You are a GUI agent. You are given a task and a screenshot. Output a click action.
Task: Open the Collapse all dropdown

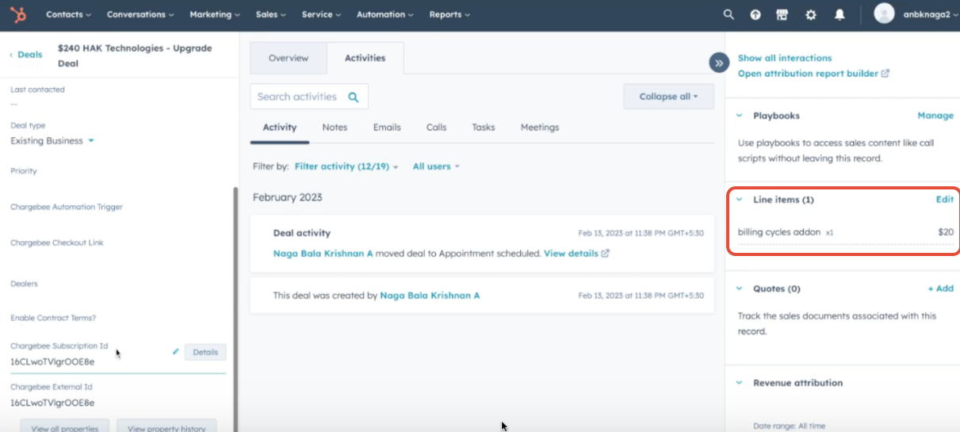(x=668, y=97)
